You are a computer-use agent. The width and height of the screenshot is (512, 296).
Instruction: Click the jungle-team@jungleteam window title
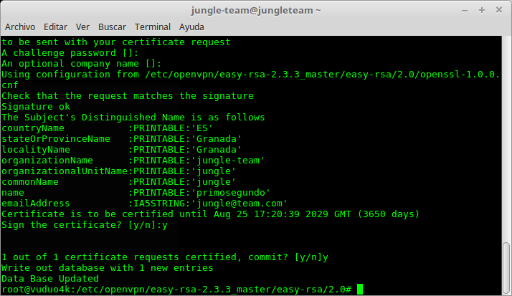point(256,10)
